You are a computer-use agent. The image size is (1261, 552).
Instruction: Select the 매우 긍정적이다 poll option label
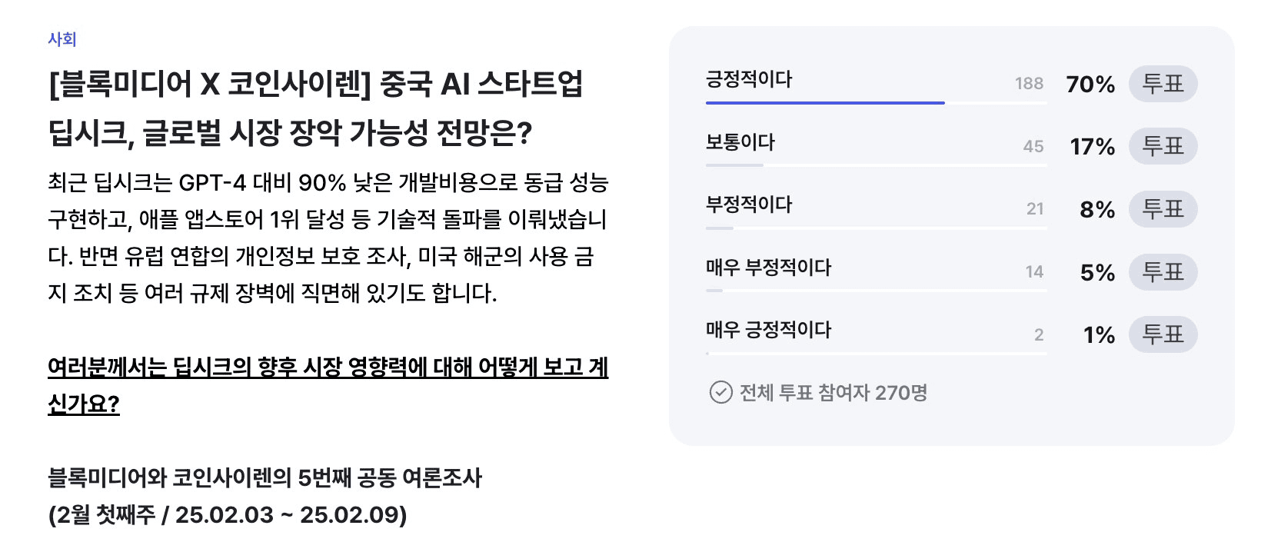[x=769, y=330]
